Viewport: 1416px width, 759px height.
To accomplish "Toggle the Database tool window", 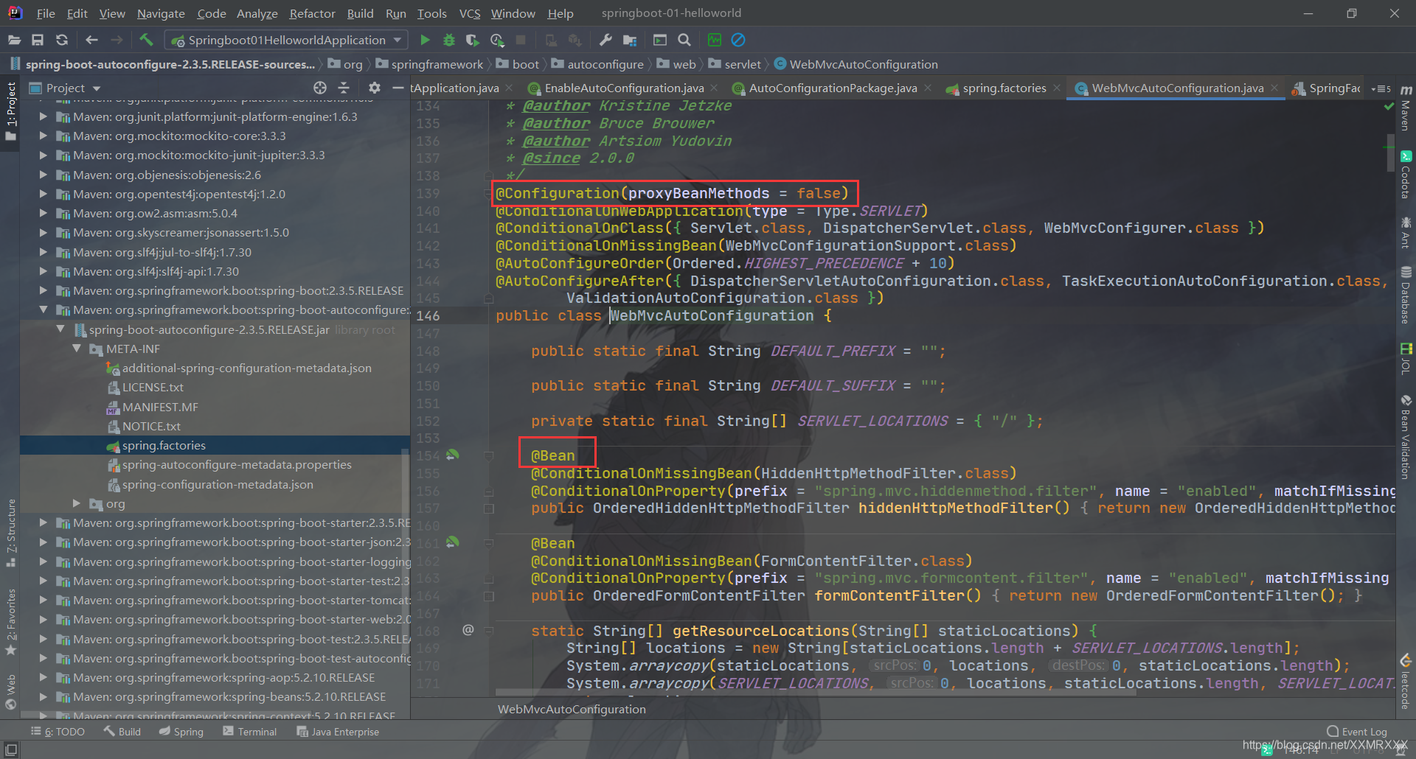I will (1406, 295).
